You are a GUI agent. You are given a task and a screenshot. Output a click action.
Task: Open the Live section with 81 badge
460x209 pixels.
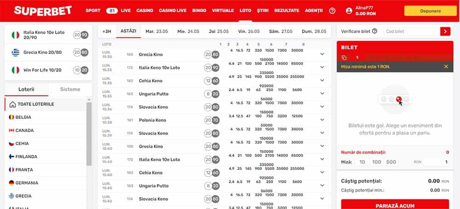point(118,11)
